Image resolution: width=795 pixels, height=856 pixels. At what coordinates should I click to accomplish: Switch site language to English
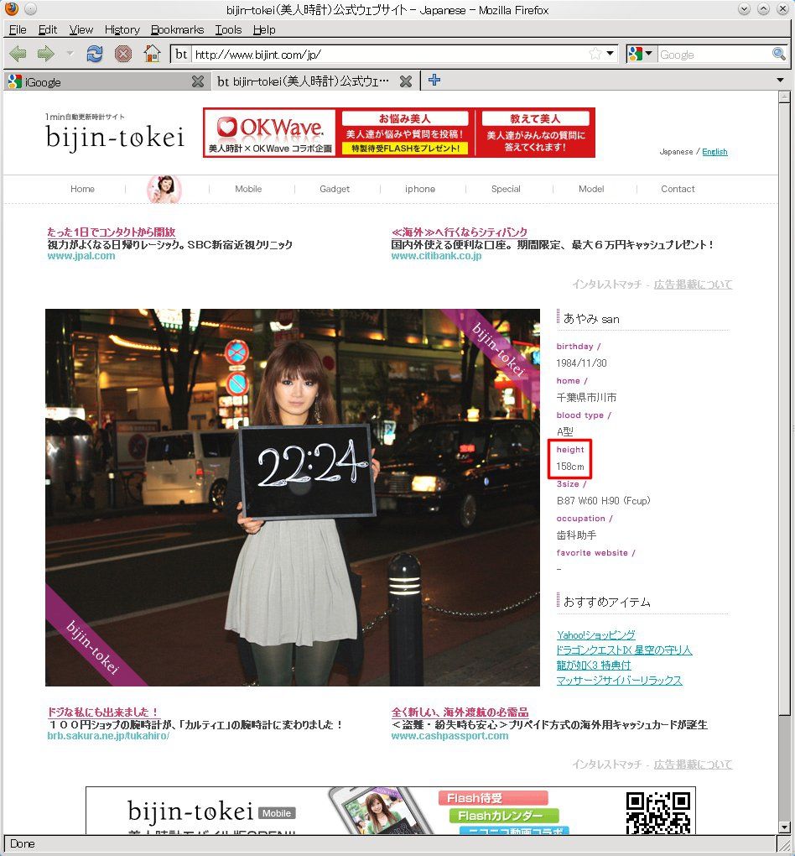714,152
